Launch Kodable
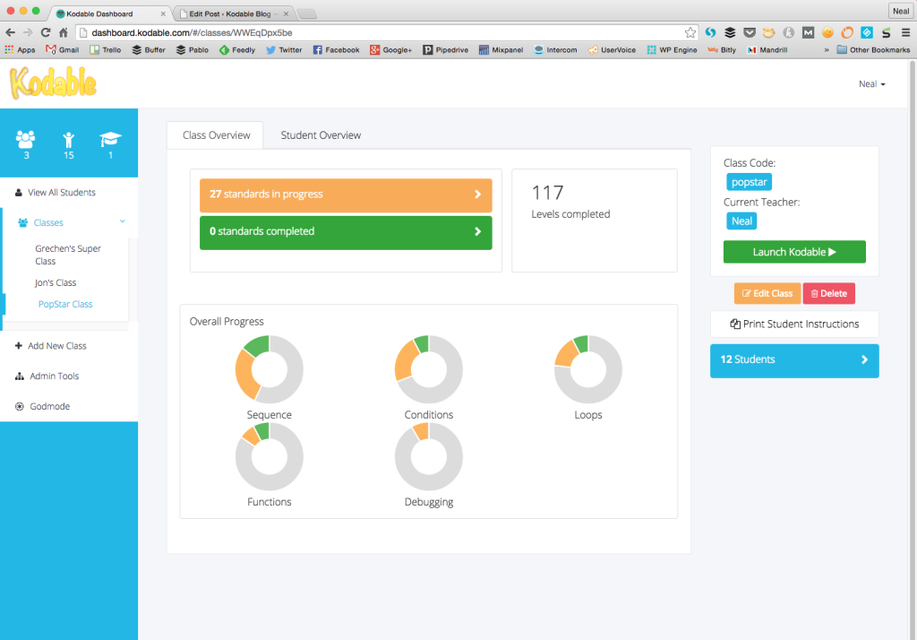 (x=793, y=252)
